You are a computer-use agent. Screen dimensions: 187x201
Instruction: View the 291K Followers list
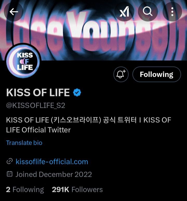[x=77, y=190]
